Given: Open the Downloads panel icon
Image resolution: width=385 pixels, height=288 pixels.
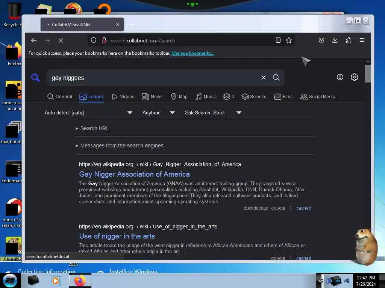Looking at the screenshot, I should coord(335,40).
